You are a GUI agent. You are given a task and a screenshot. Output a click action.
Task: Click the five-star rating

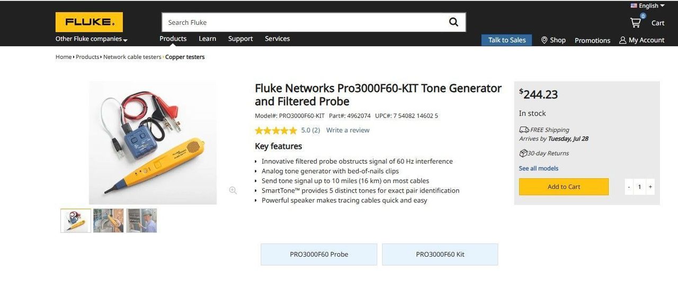pyautogui.click(x=275, y=130)
